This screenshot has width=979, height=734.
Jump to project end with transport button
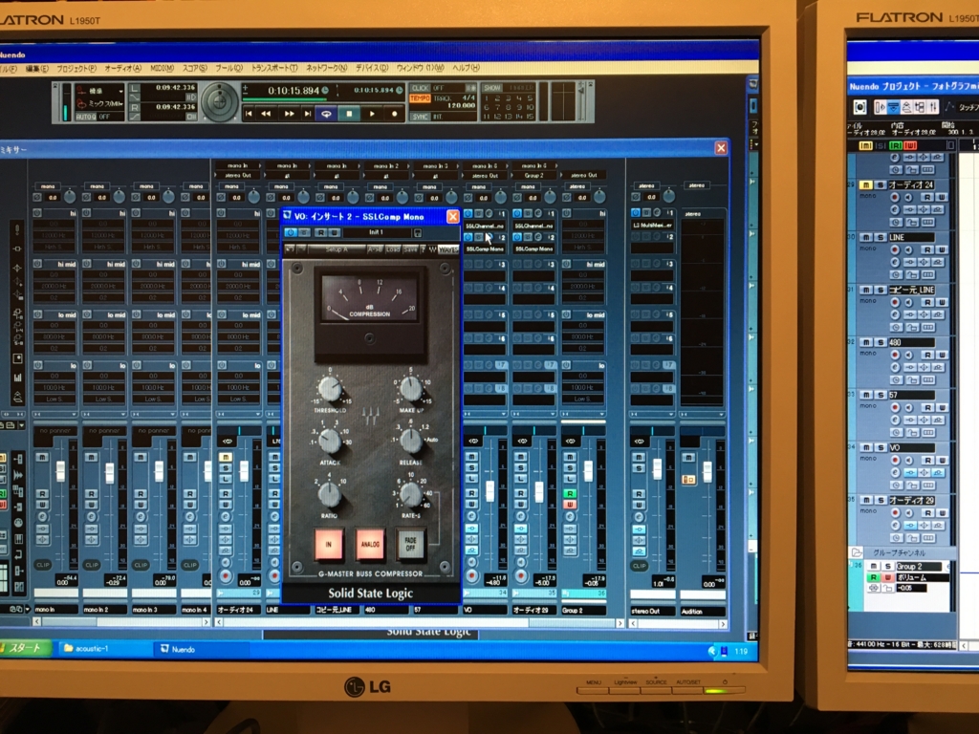pos(307,114)
